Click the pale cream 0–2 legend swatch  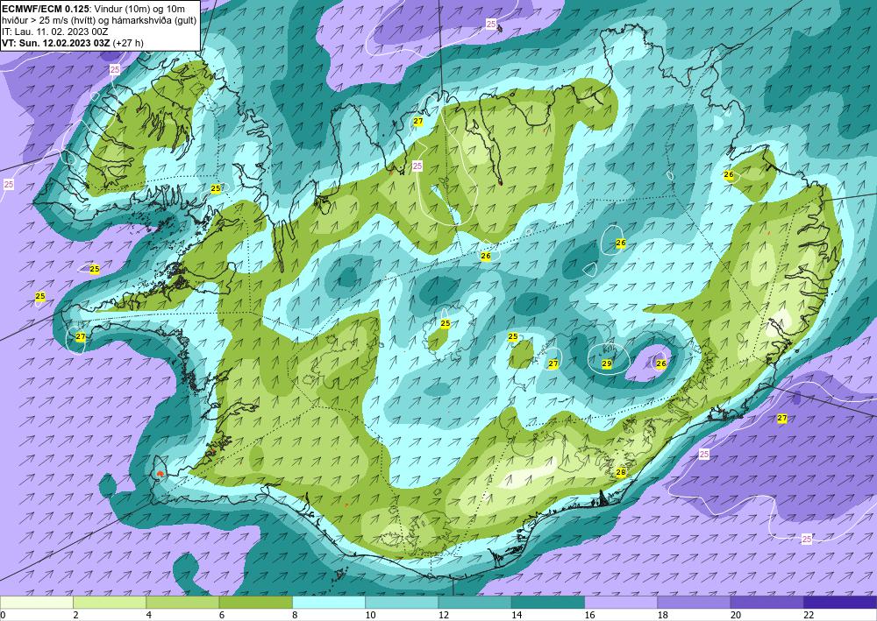pos(36,603)
